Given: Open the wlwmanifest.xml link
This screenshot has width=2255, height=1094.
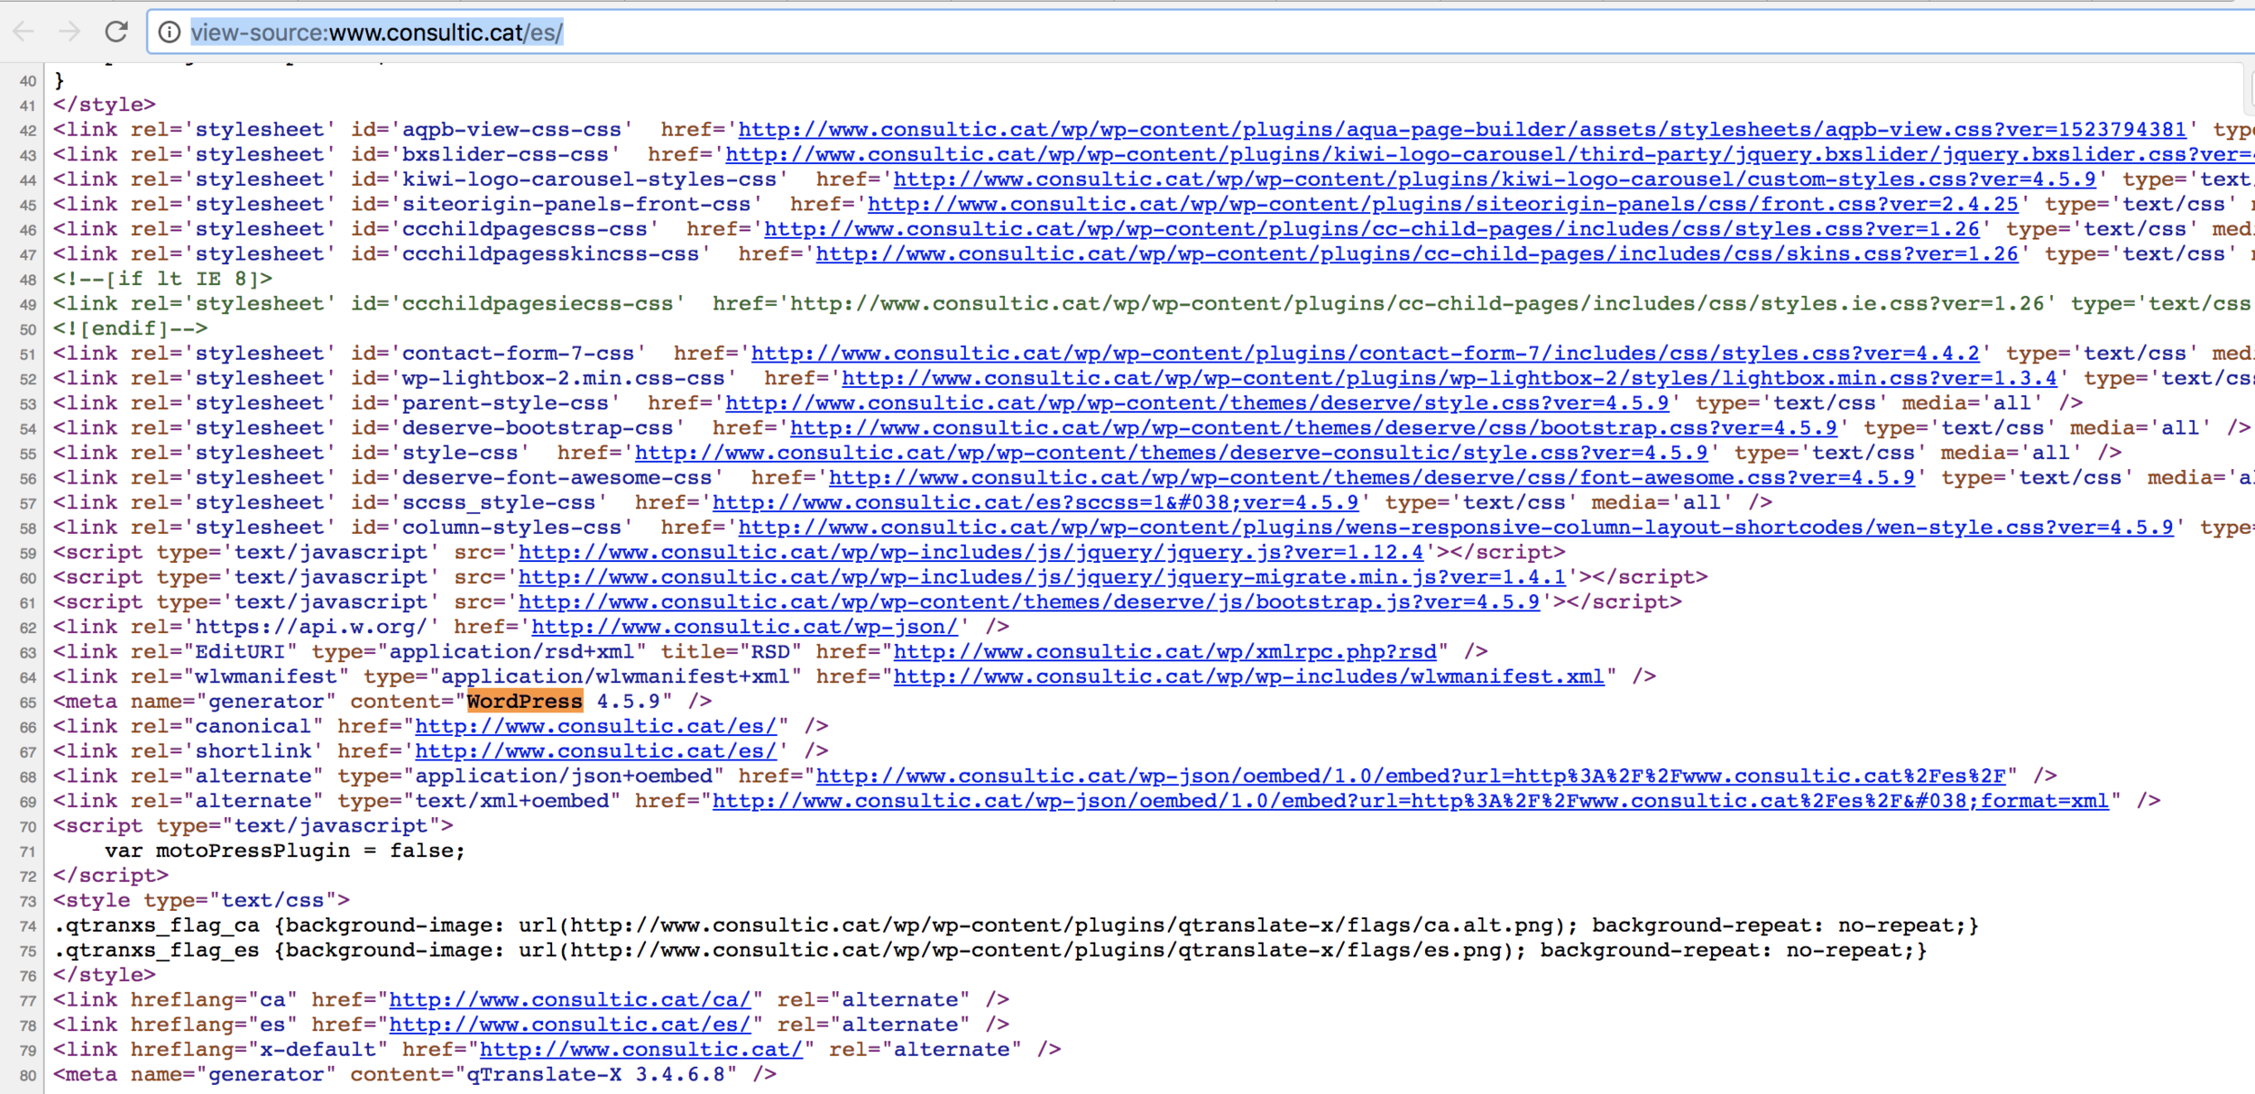Looking at the screenshot, I should (x=1248, y=676).
